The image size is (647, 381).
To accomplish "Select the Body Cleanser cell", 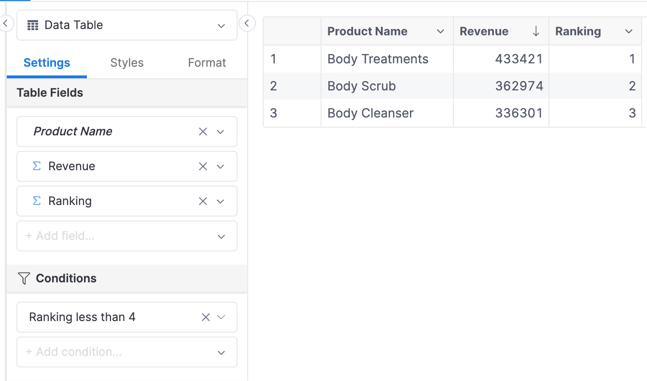I will coord(387,113).
